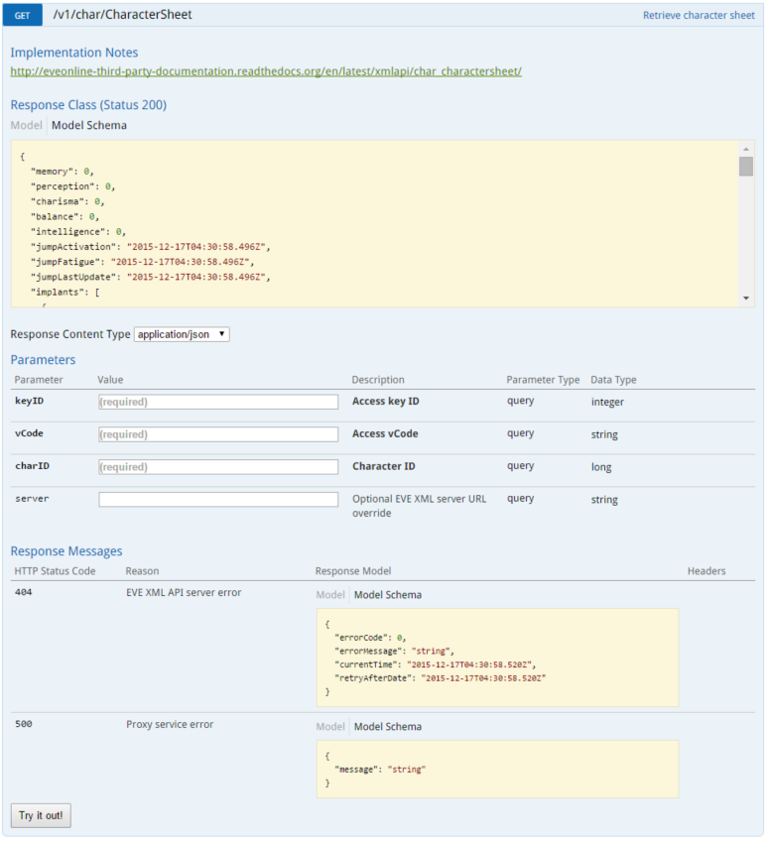Click the Parameter Type column header
Screen dimensions: 769x842
(543, 380)
